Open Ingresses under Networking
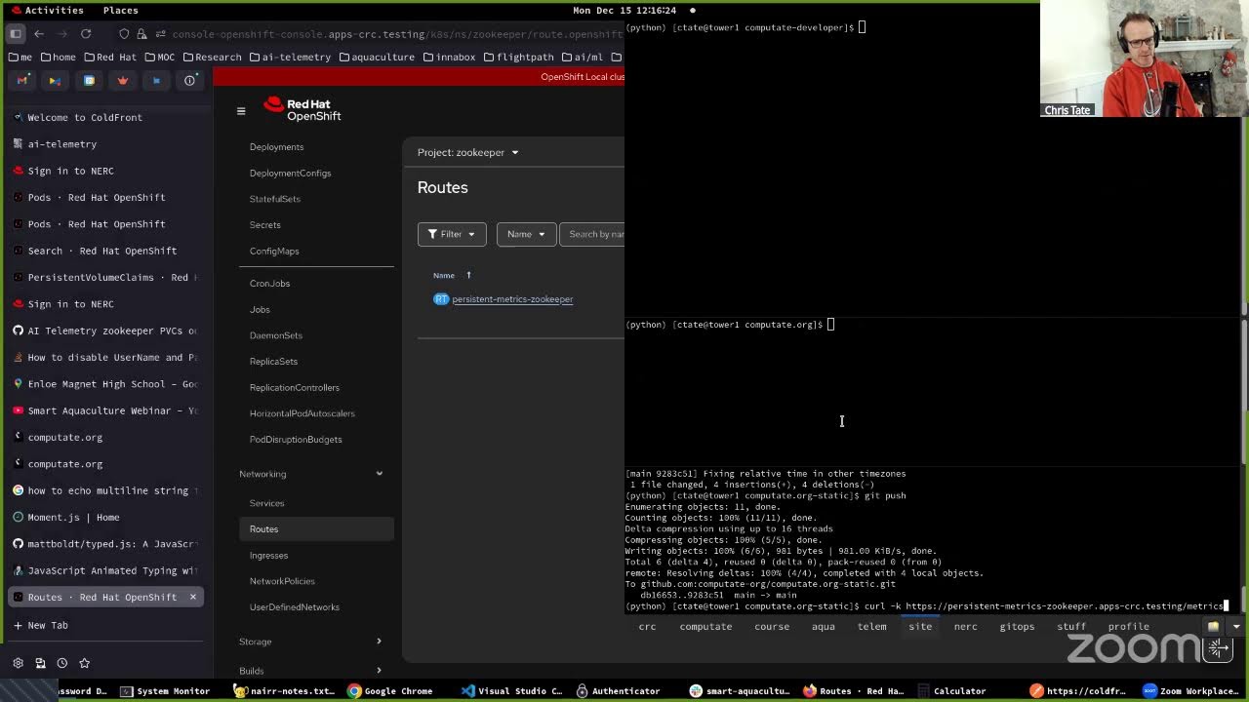 point(269,556)
